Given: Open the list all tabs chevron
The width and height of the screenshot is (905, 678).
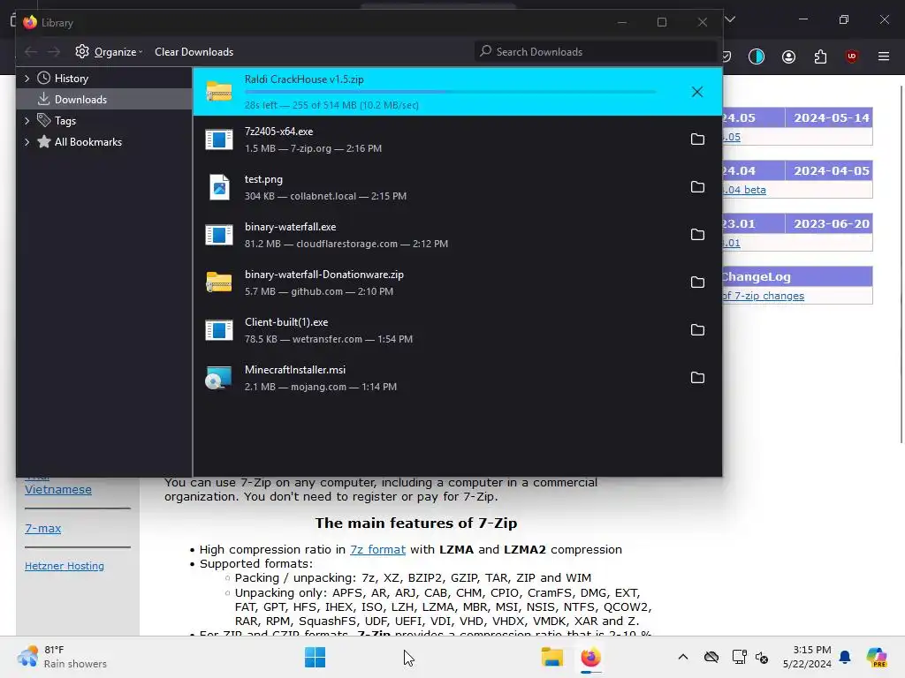Looking at the screenshot, I should [730, 19].
